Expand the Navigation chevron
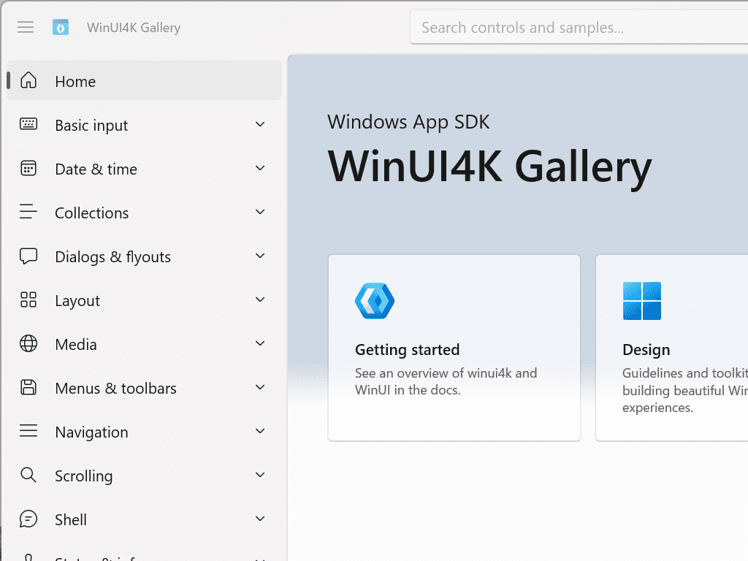Viewport: 748px width, 561px height. (x=260, y=431)
